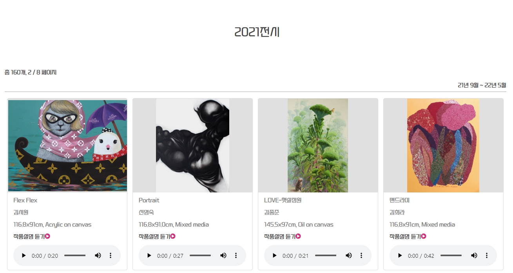Seek in the Portrait audio progress bar
The height and width of the screenshot is (273, 513).
point(200,255)
